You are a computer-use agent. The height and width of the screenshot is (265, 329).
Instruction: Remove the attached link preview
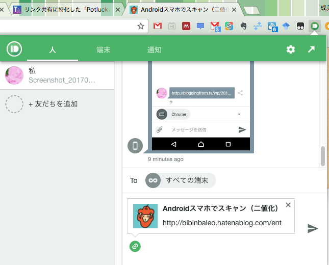(x=288, y=205)
